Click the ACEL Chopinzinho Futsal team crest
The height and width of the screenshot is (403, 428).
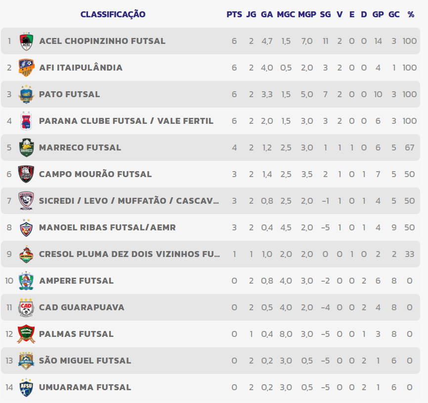[x=26, y=41]
